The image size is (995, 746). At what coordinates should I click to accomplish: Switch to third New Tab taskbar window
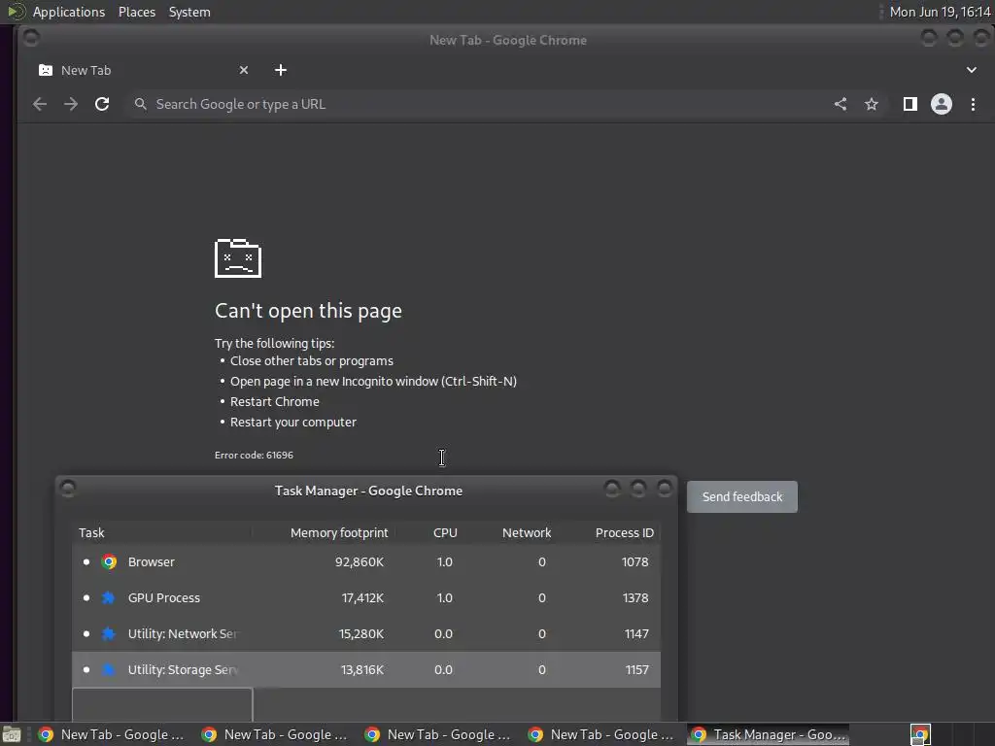tap(438, 734)
